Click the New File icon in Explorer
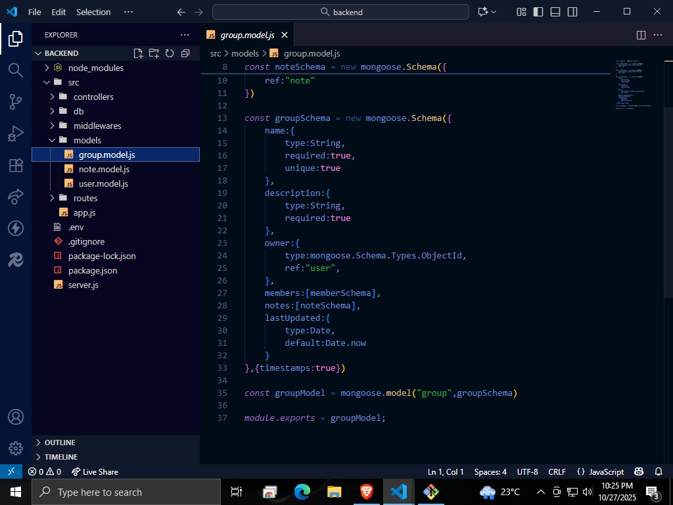This screenshot has height=505, width=673. coord(137,53)
